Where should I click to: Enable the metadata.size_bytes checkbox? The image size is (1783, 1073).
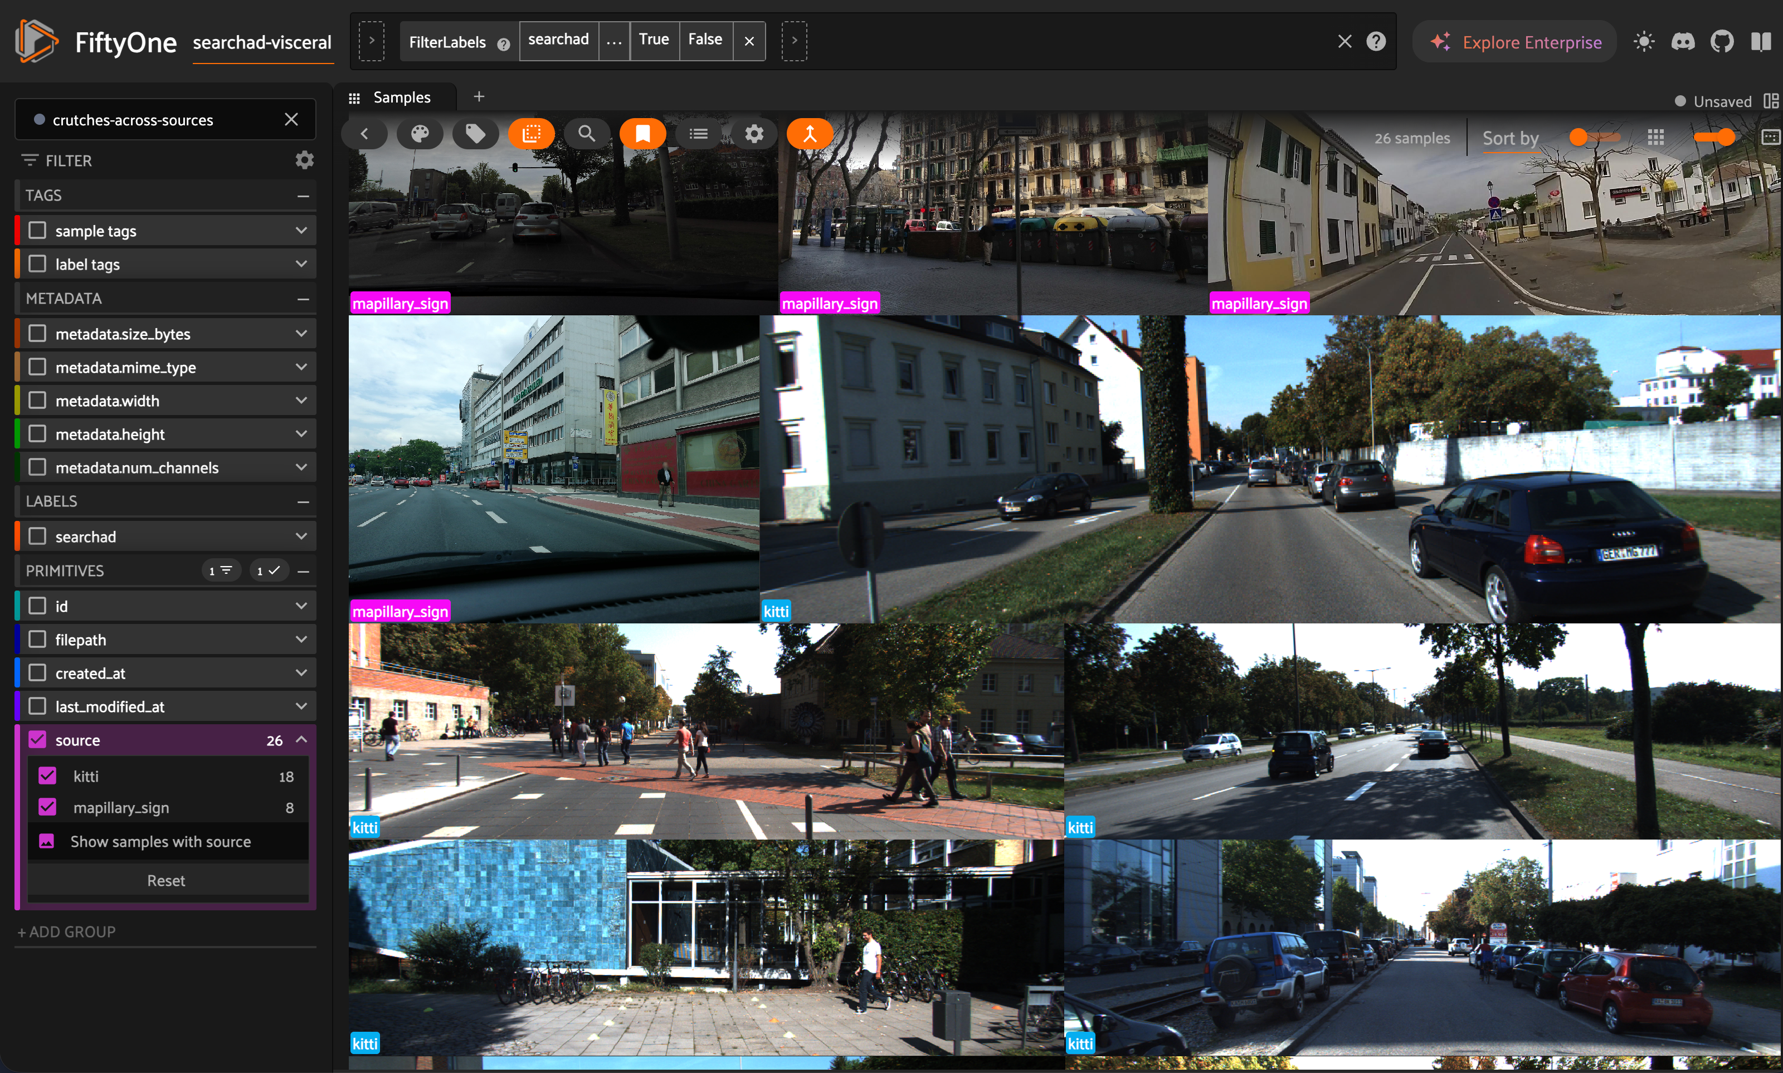pos(37,333)
